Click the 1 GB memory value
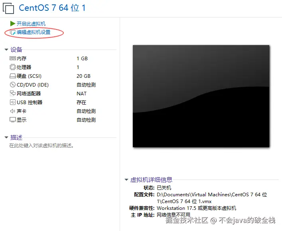 82,59
